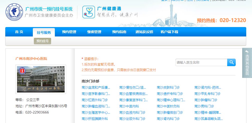Open the 选择其他医院 side panel

(x=247, y=63)
